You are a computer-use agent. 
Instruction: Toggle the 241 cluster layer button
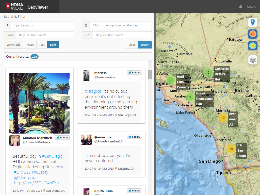(253, 34)
